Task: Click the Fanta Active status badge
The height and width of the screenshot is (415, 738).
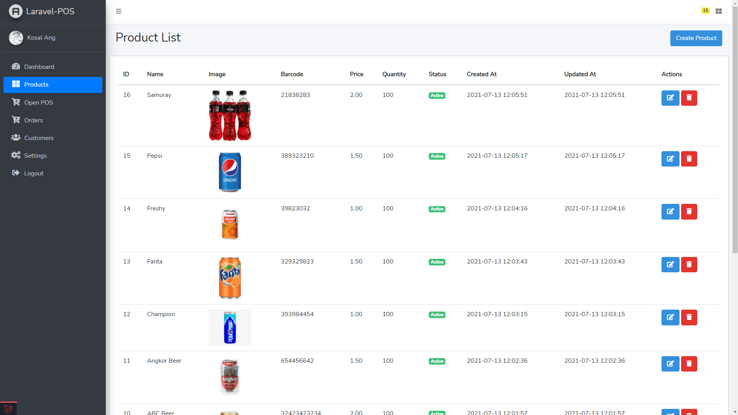Action: click(x=437, y=262)
